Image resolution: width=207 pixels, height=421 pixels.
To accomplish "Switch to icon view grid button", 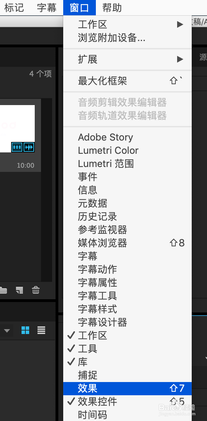I will 25,330.
